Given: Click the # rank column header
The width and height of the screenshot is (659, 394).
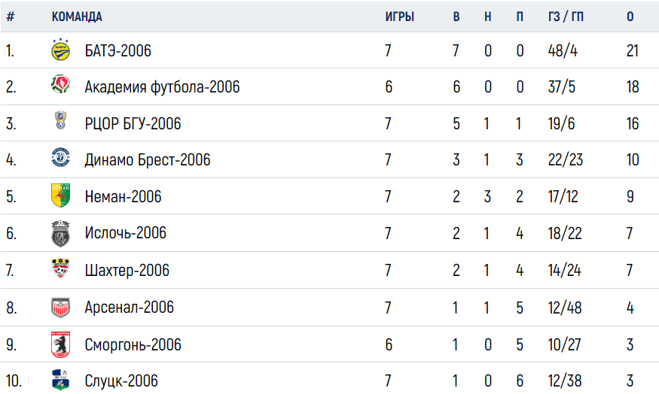Looking at the screenshot, I should pyautogui.click(x=11, y=17).
